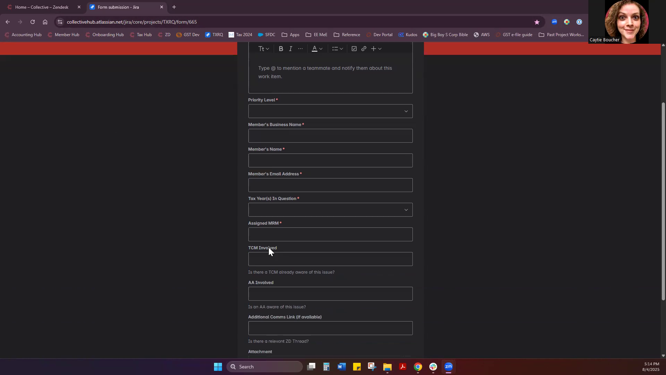This screenshot has height=375, width=666.
Task: Open the Reference bookmarks folder
Action: (x=347, y=35)
